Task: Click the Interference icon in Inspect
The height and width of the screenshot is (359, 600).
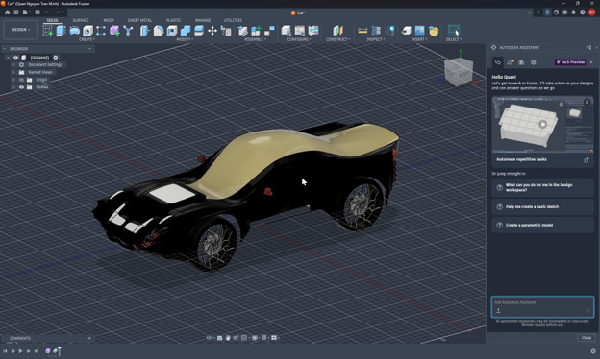Action: [x=376, y=31]
